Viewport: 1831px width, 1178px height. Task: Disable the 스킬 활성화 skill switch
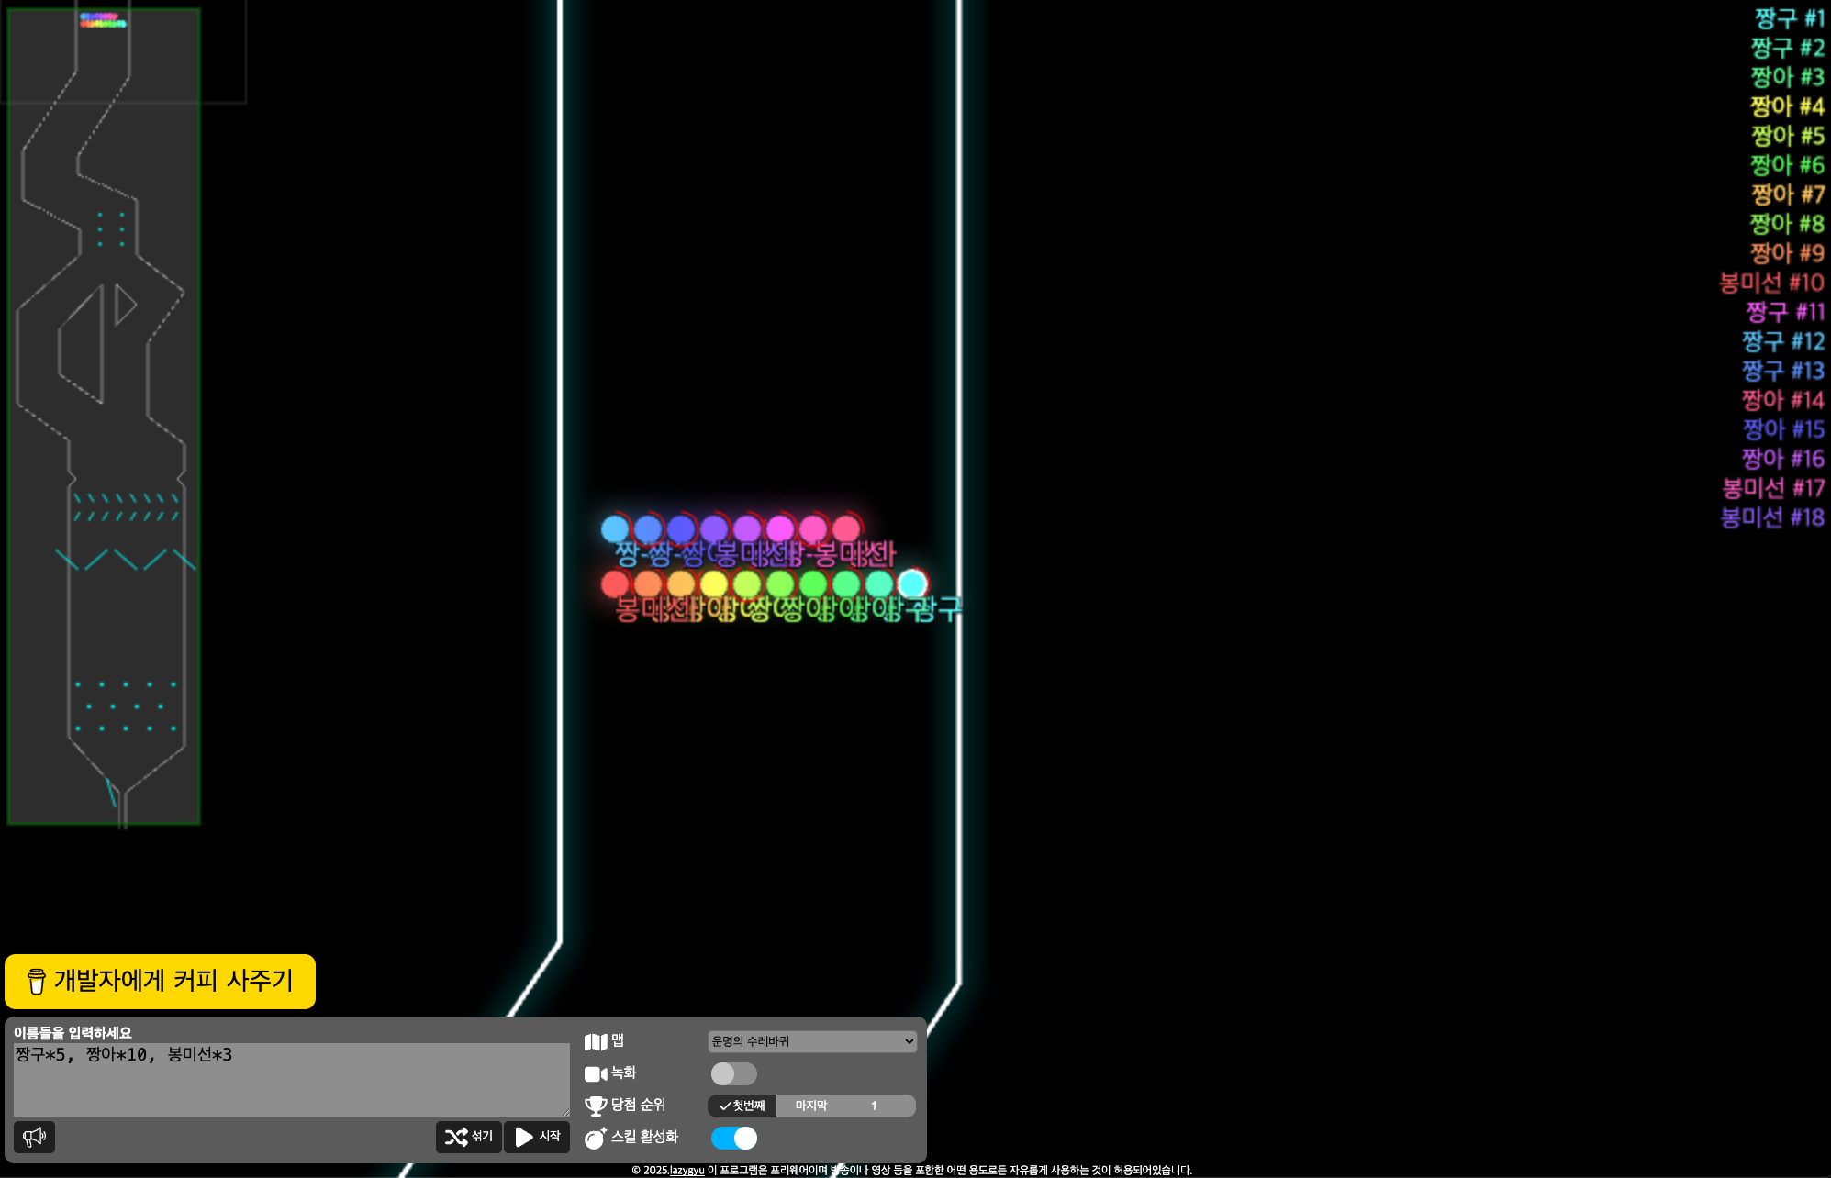pos(734,1138)
